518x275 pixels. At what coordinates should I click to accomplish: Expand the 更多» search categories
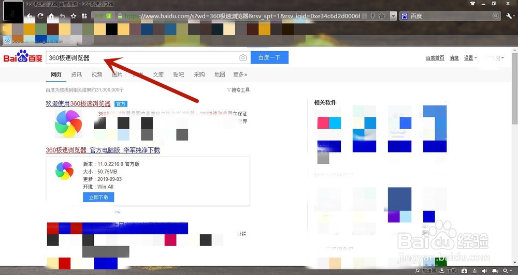(240, 74)
